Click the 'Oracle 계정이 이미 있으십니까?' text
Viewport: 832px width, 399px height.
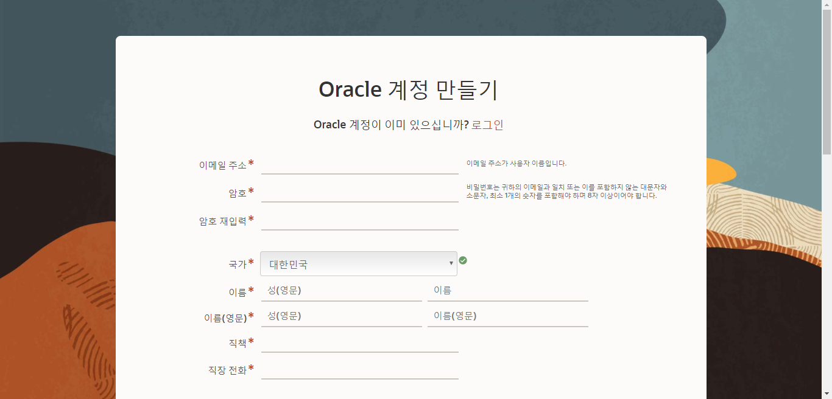(x=391, y=125)
